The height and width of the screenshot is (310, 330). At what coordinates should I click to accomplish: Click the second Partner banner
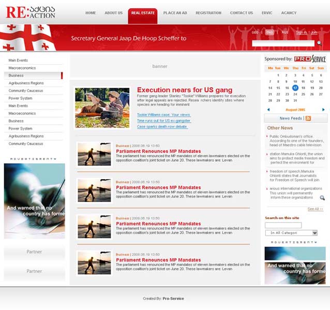tap(34, 271)
